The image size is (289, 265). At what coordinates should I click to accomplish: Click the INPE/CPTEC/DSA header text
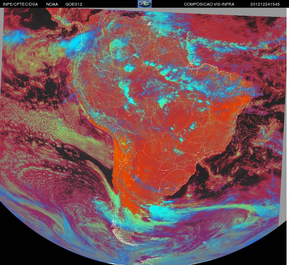tap(20, 4)
